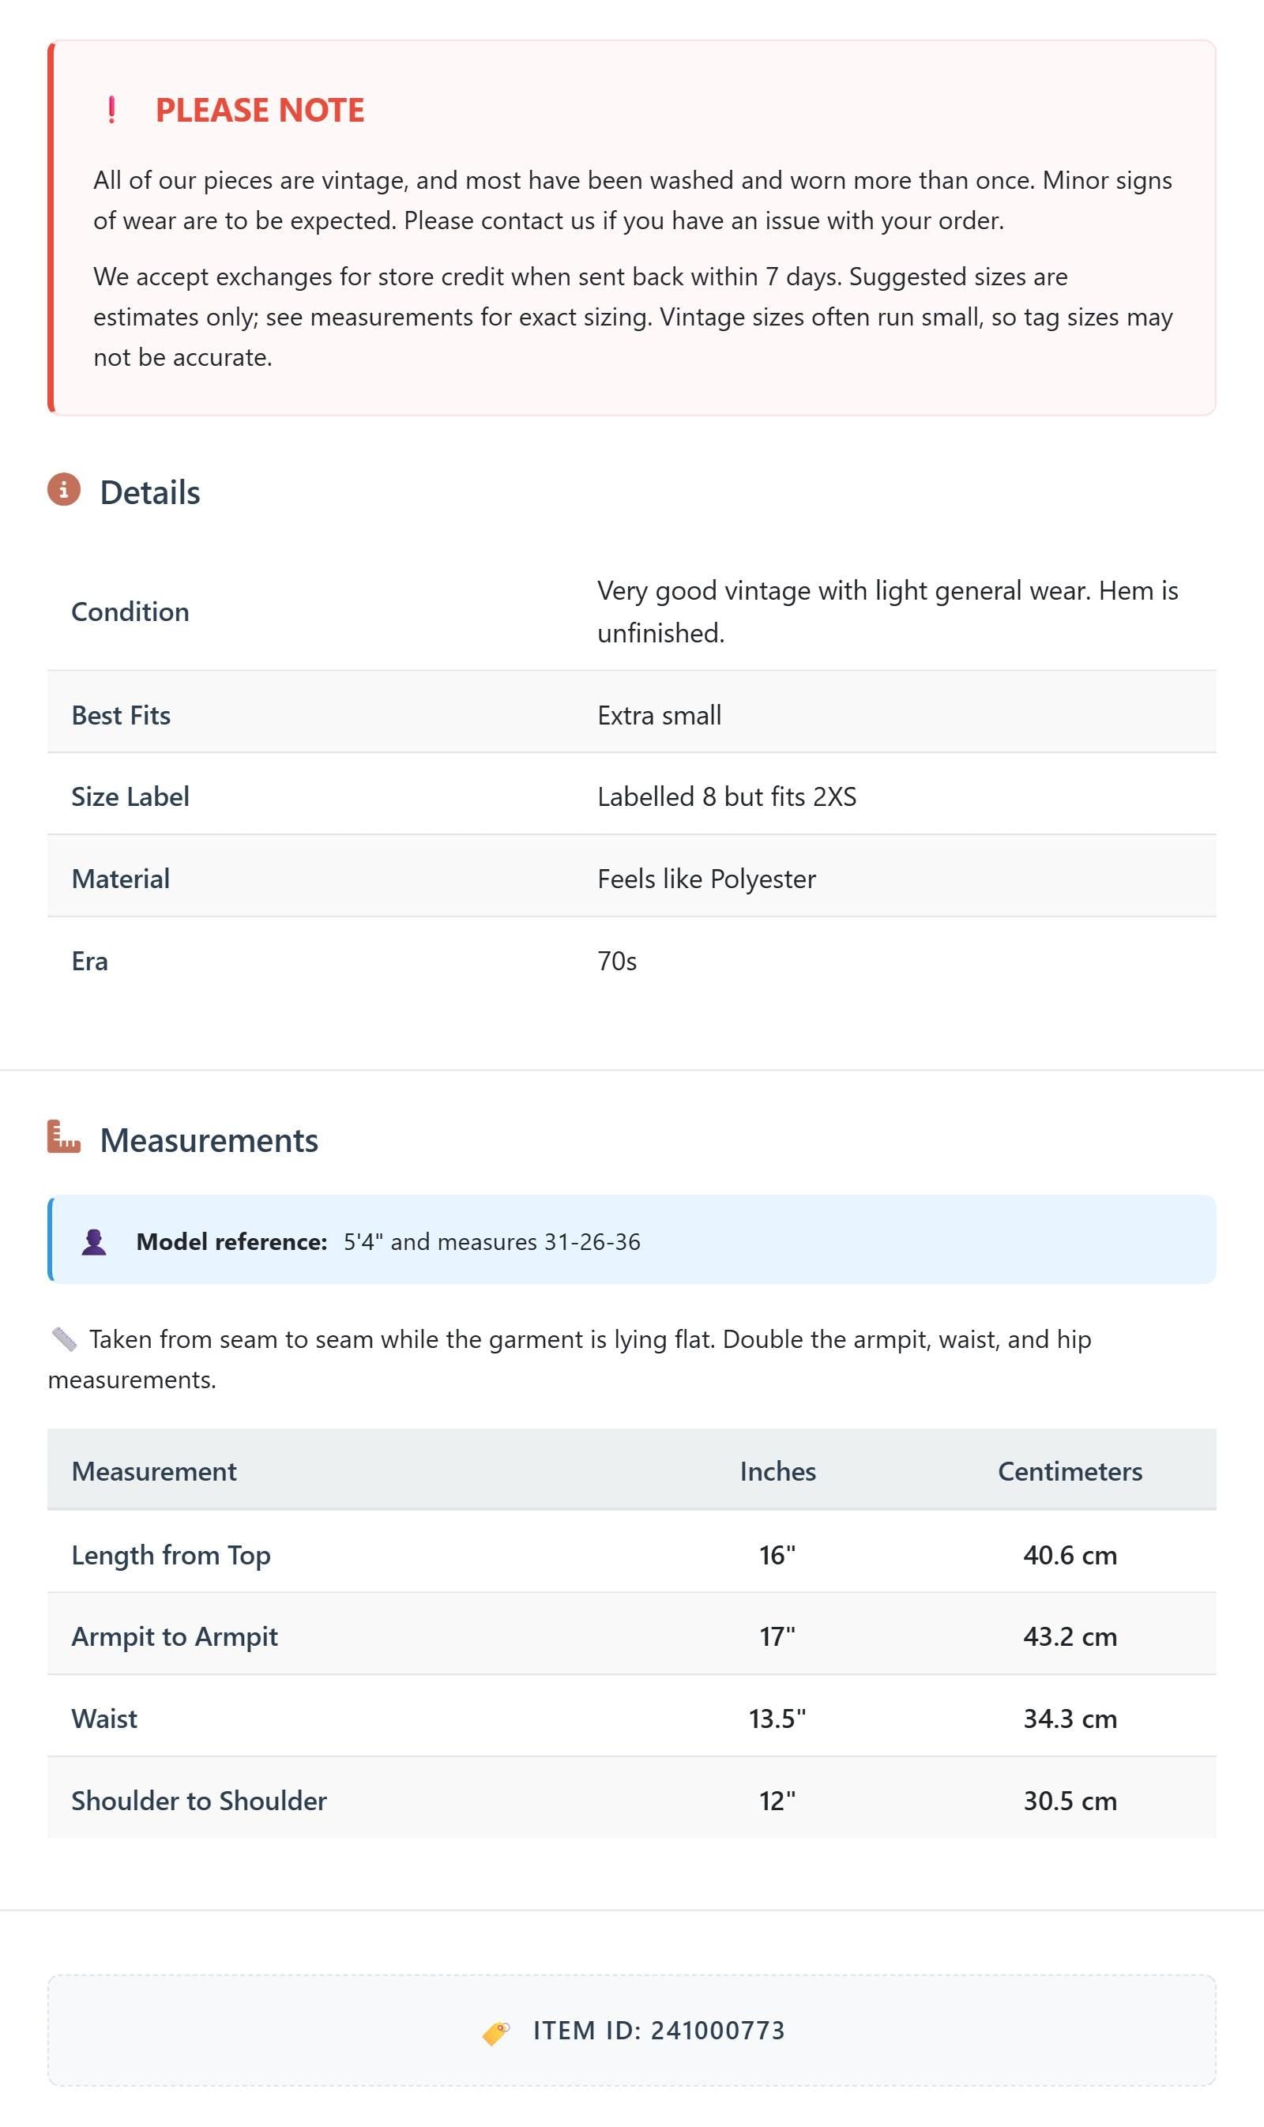
Task: Click the Armpit to Armpit row
Action: (x=631, y=1636)
